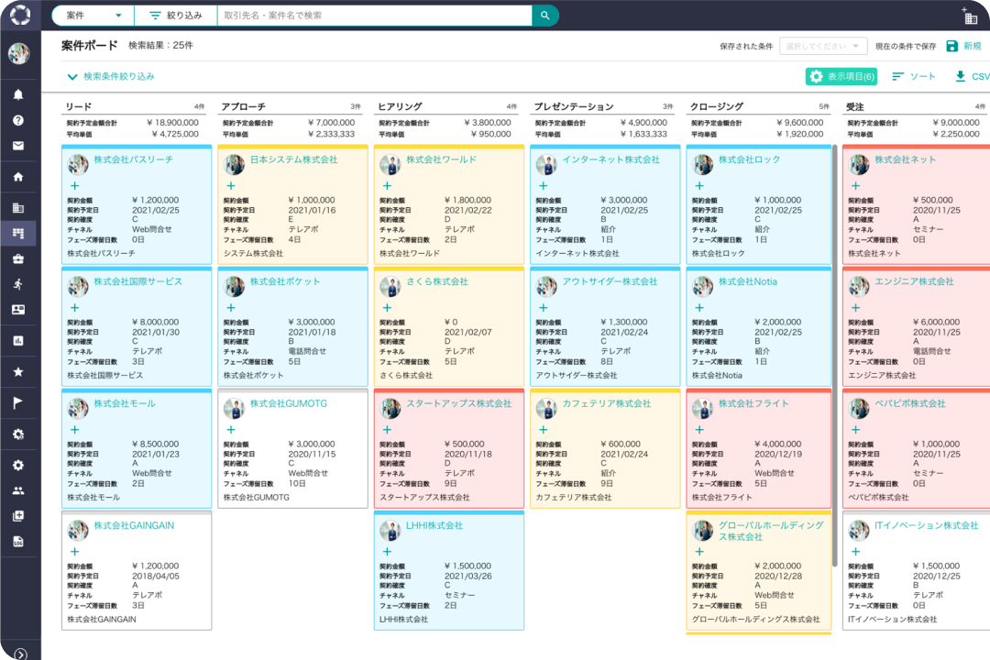Image resolution: width=990 pixels, height=660 pixels.
Task: Open the briefcase icon in sidebar
Action: tap(18, 259)
